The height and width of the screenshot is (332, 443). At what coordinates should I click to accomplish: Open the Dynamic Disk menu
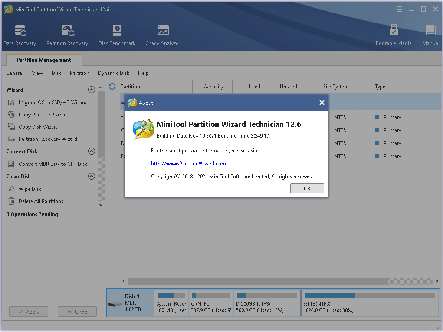click(113, 73)
